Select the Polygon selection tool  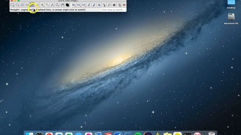(22, 5)
